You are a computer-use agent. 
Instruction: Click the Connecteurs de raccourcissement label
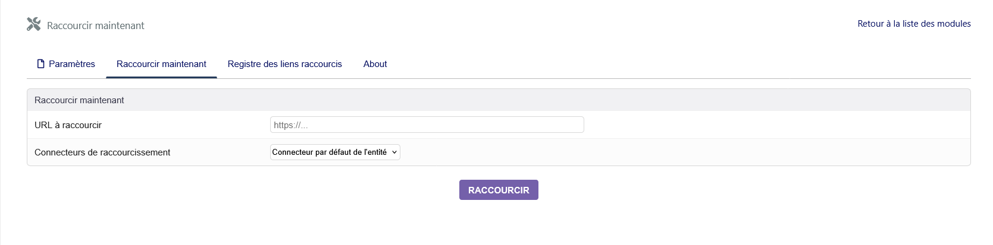pos(102,152)
